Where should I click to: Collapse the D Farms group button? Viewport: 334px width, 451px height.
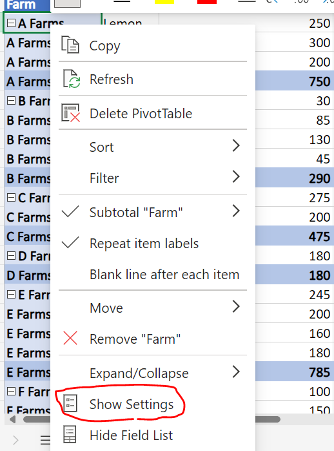coord(11,256)
